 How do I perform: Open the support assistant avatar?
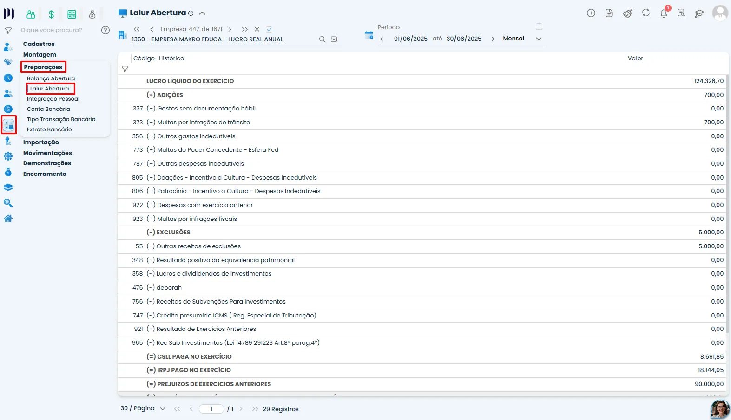click(x=720, y=409)
